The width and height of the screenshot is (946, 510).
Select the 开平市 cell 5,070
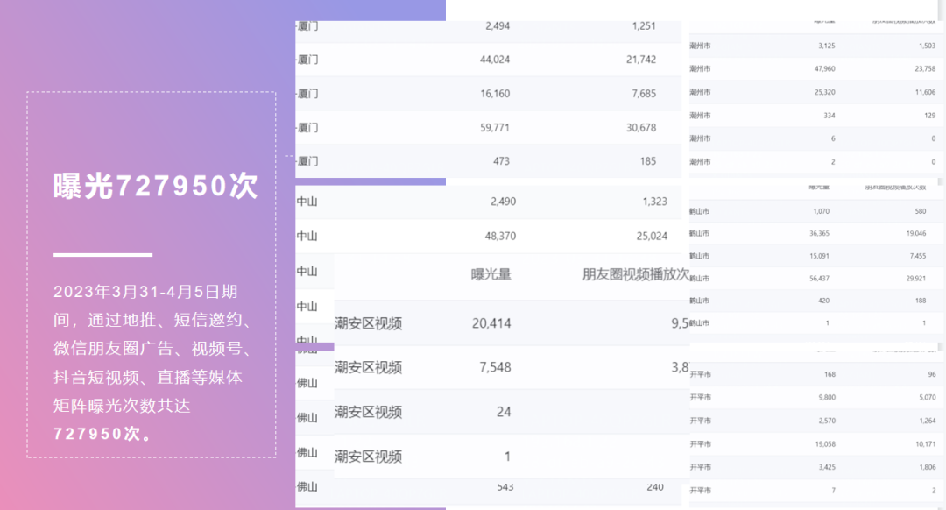[928, 397]
